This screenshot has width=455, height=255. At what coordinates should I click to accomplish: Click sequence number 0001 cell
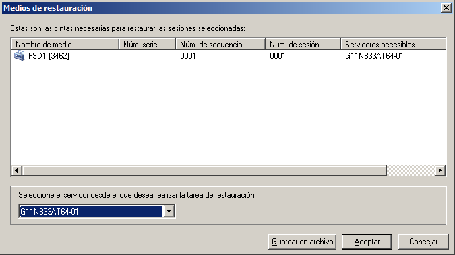click(188, 56)
